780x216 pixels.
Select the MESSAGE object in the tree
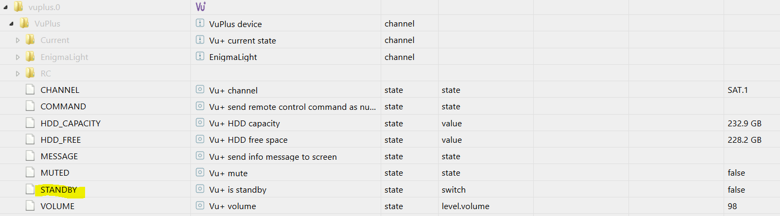[x=59, y=156]
